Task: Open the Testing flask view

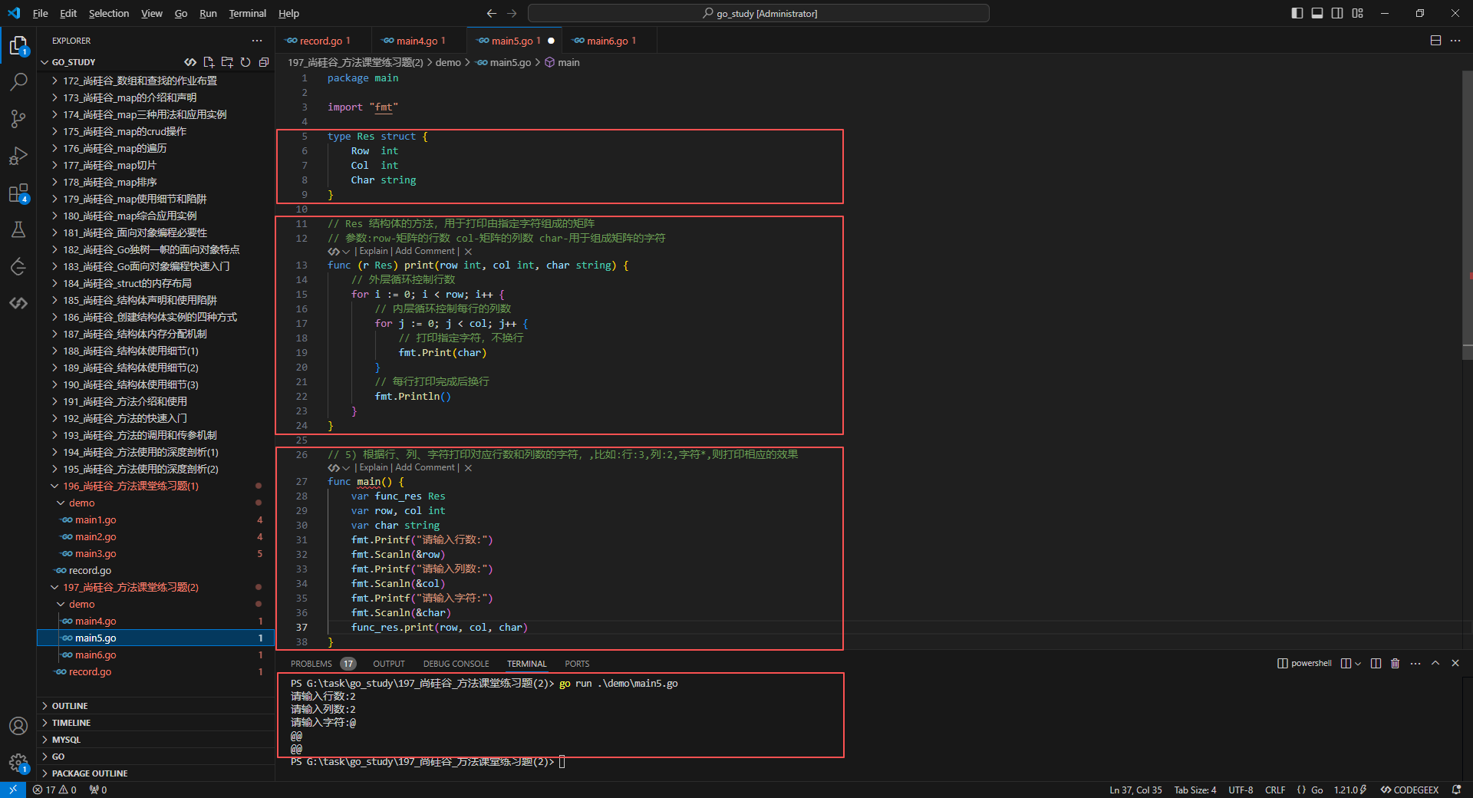Action: (18, 229)
